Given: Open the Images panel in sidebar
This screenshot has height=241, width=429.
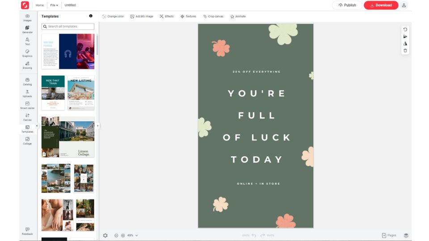Looking at the screenshot, I should tap(27, 18).
